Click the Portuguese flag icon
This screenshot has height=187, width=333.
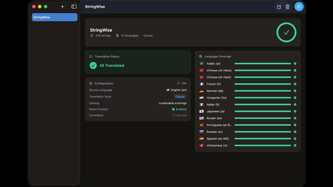point(201,125)
